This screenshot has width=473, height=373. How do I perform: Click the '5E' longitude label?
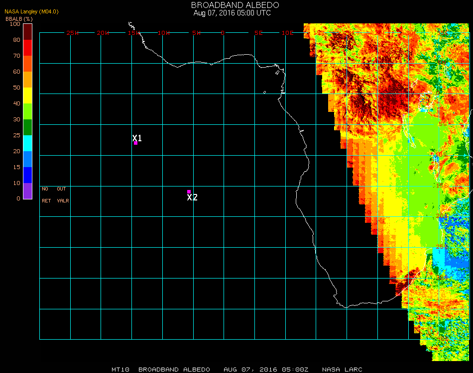point(258,33)
